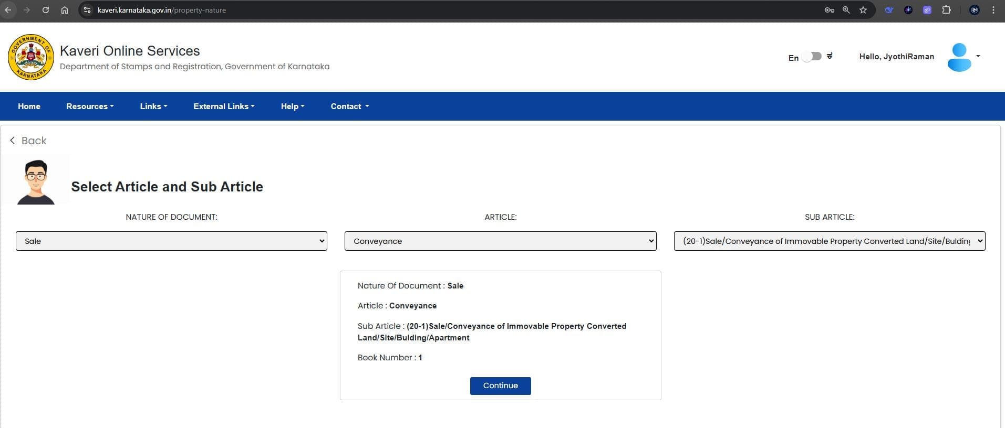Expand the Sub Article dropdown
Viewport: 1005px width, 428px height.
(x=829, y=241)
